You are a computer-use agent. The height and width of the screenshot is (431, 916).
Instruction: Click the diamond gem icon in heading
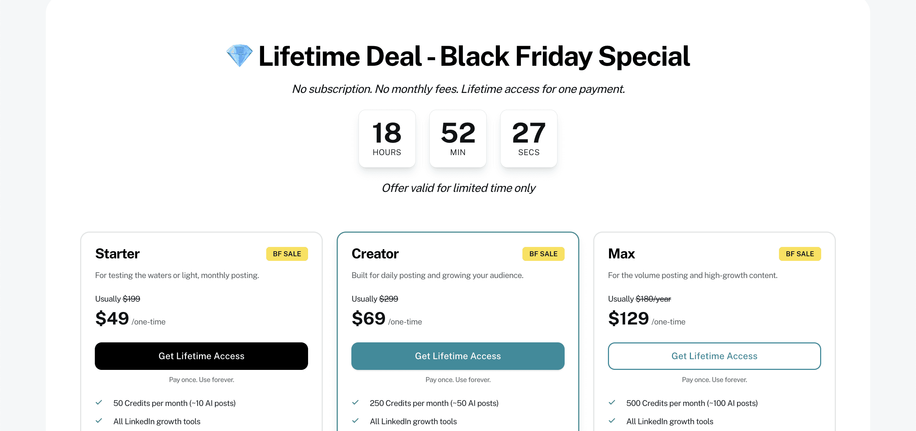tap(239, 56)
